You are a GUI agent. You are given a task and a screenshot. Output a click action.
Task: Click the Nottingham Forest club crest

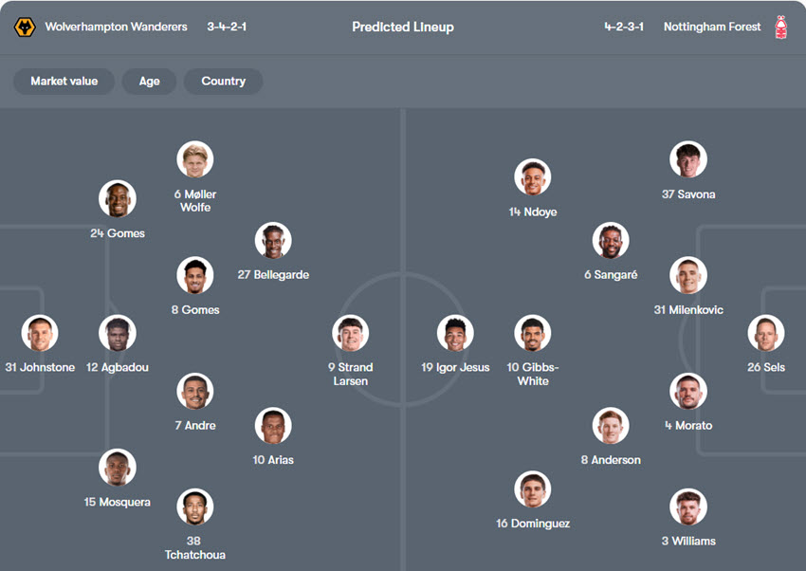point(781,27)
